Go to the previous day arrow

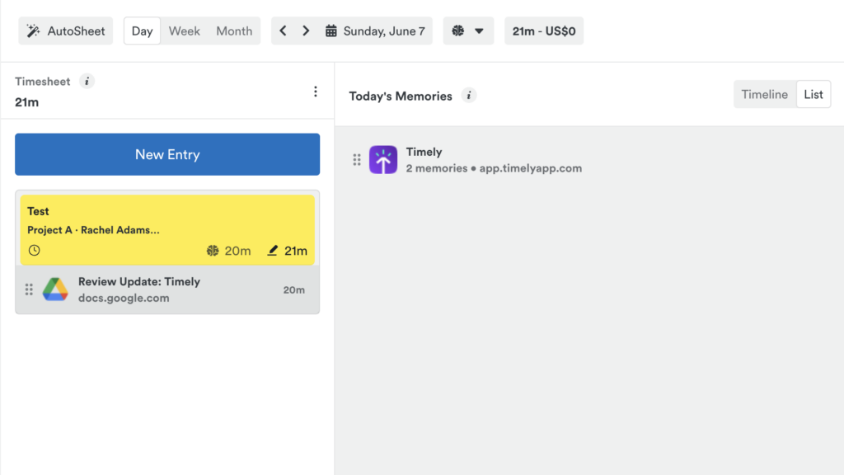coord(283,31)
